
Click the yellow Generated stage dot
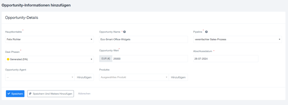tap(8, 59)
